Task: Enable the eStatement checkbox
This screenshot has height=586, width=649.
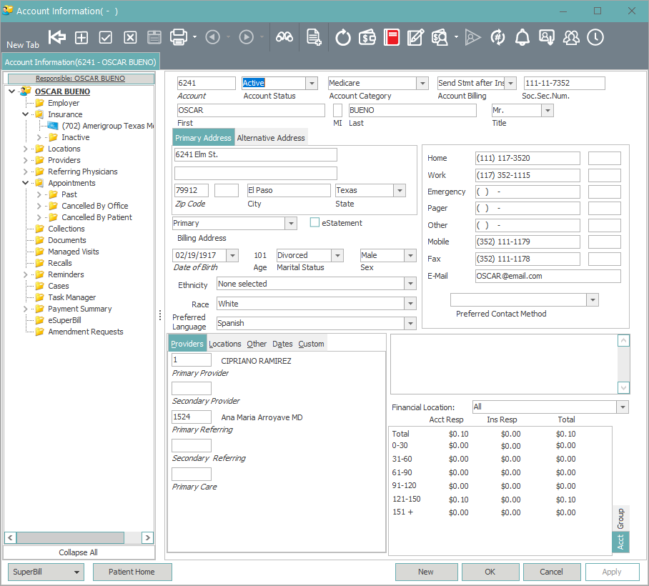Action: [x=314, y=222]
